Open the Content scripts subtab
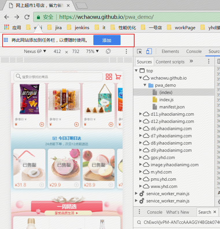 click(x=170, y=62)
